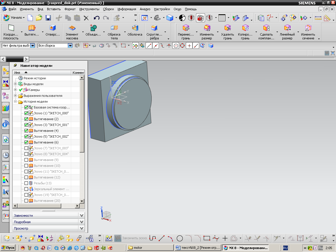Collapse the История модели tree node
Screen dimensions: 336x252
point(15,101)
